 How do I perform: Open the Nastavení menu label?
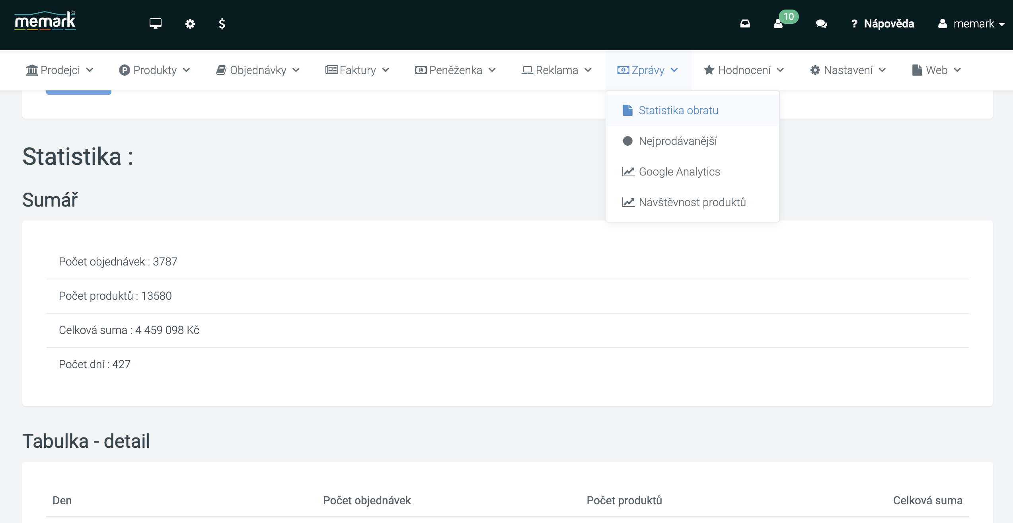[848, 70]
